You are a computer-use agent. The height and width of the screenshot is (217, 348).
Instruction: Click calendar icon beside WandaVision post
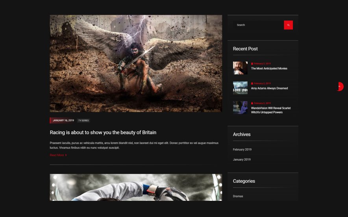pyautogui.click(x=252, y=103)
